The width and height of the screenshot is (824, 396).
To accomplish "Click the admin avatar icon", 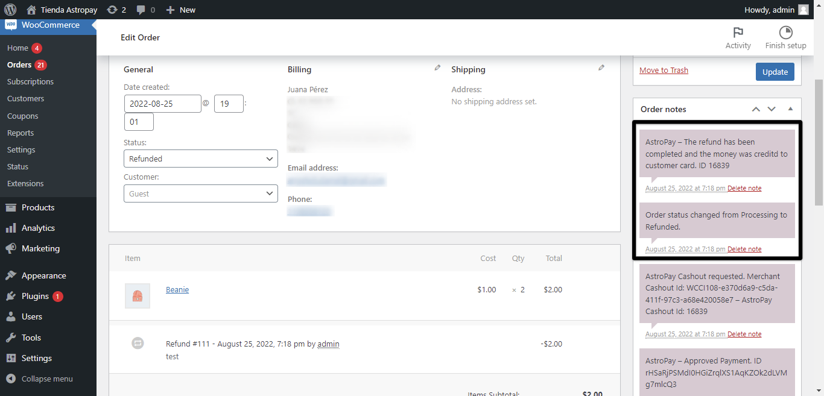I will [x=803, y=10].
